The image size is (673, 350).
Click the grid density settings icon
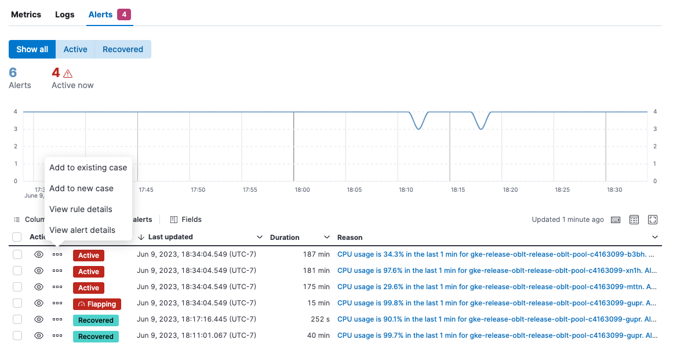click(x=634, y=220)
